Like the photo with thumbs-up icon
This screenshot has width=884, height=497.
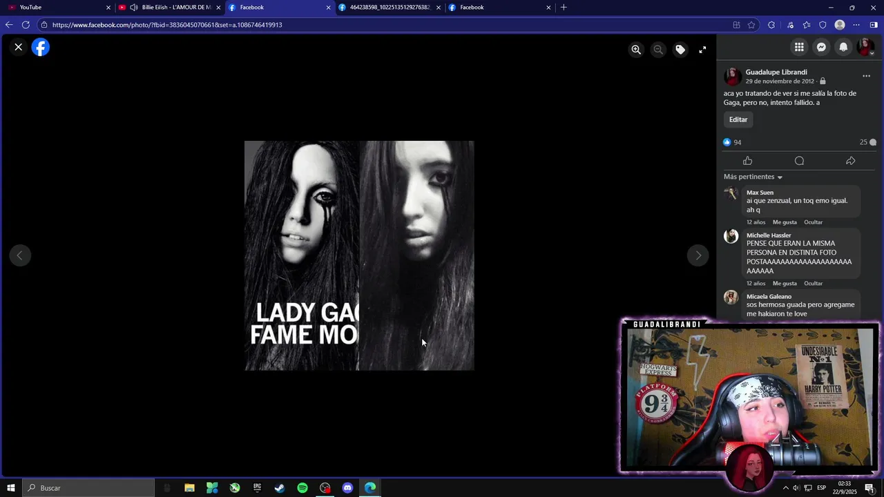coord(747,161)
